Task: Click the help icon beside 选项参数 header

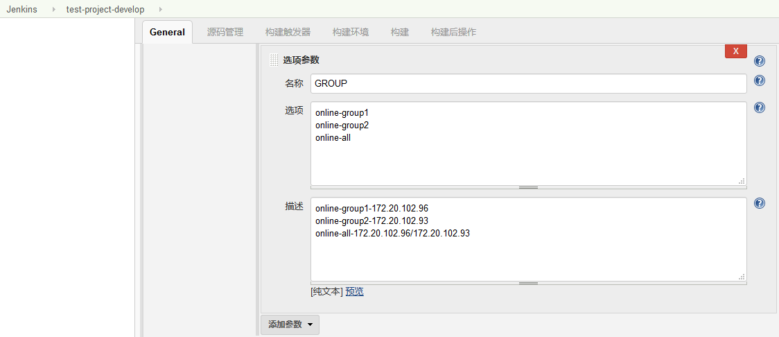Action: click(759, 61)
